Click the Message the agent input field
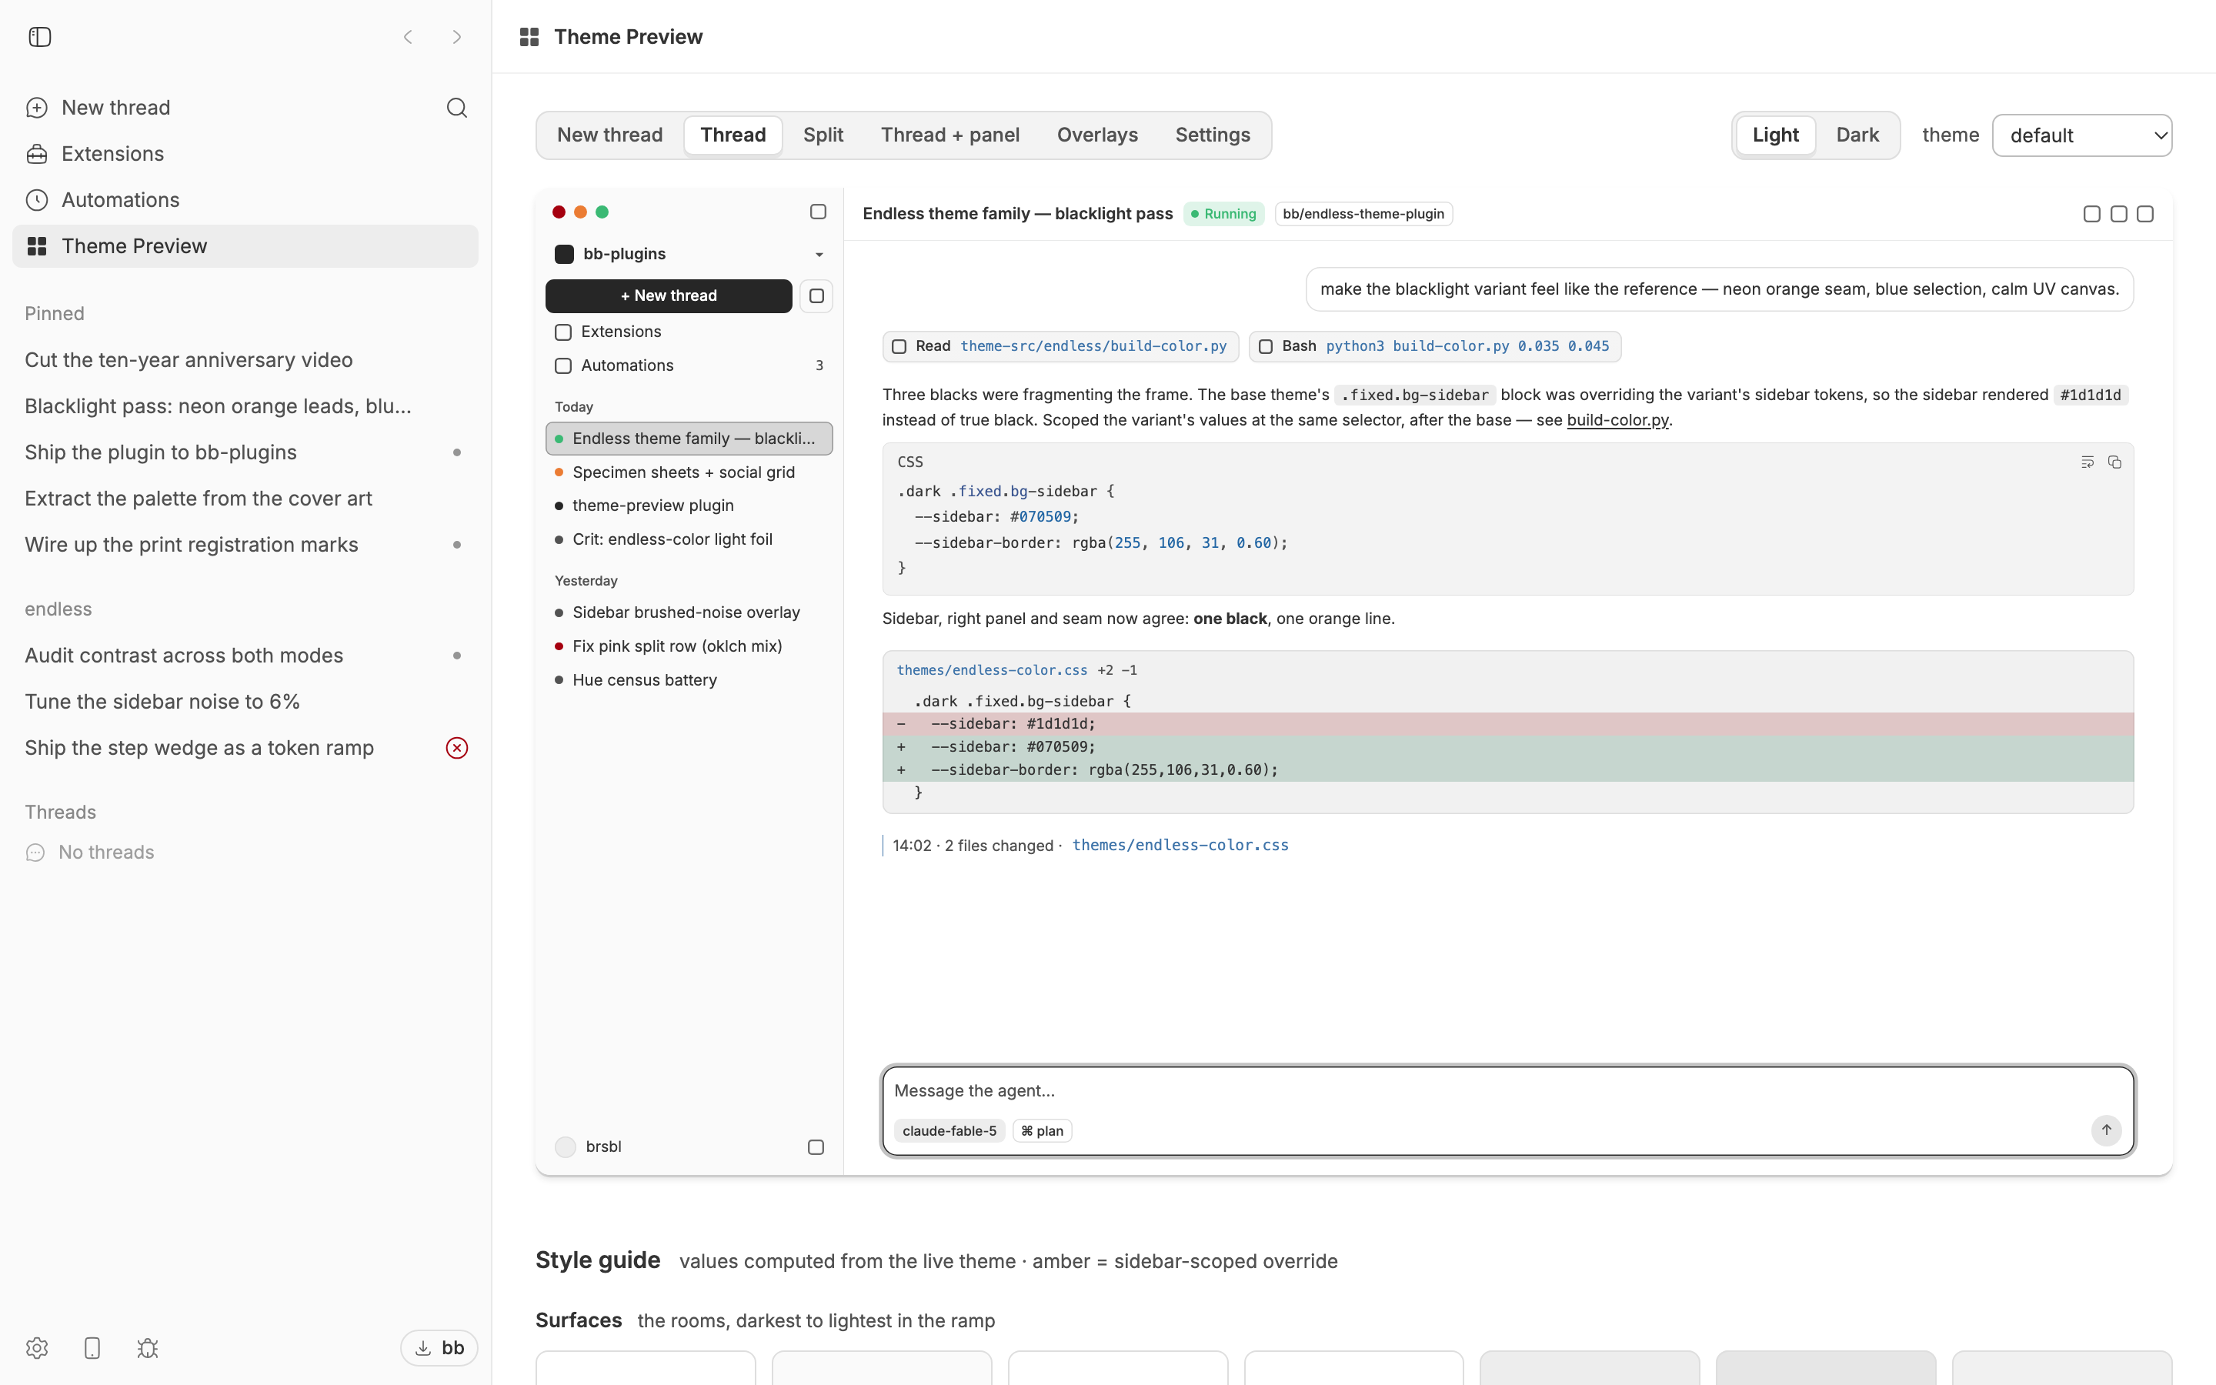The height and width of the screenshot is (1385, 2216). pyautogui.click(x=1507, y=1091)
